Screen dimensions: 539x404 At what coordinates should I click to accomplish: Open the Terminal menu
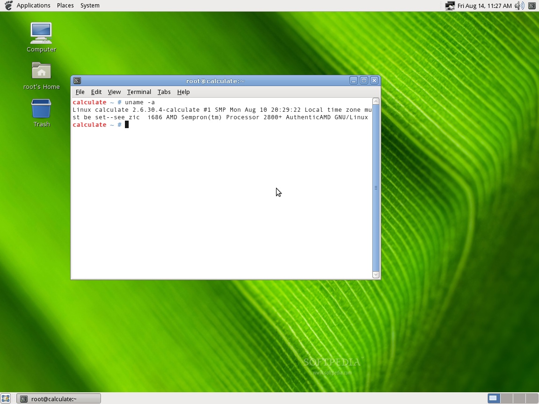coord(139,92)
